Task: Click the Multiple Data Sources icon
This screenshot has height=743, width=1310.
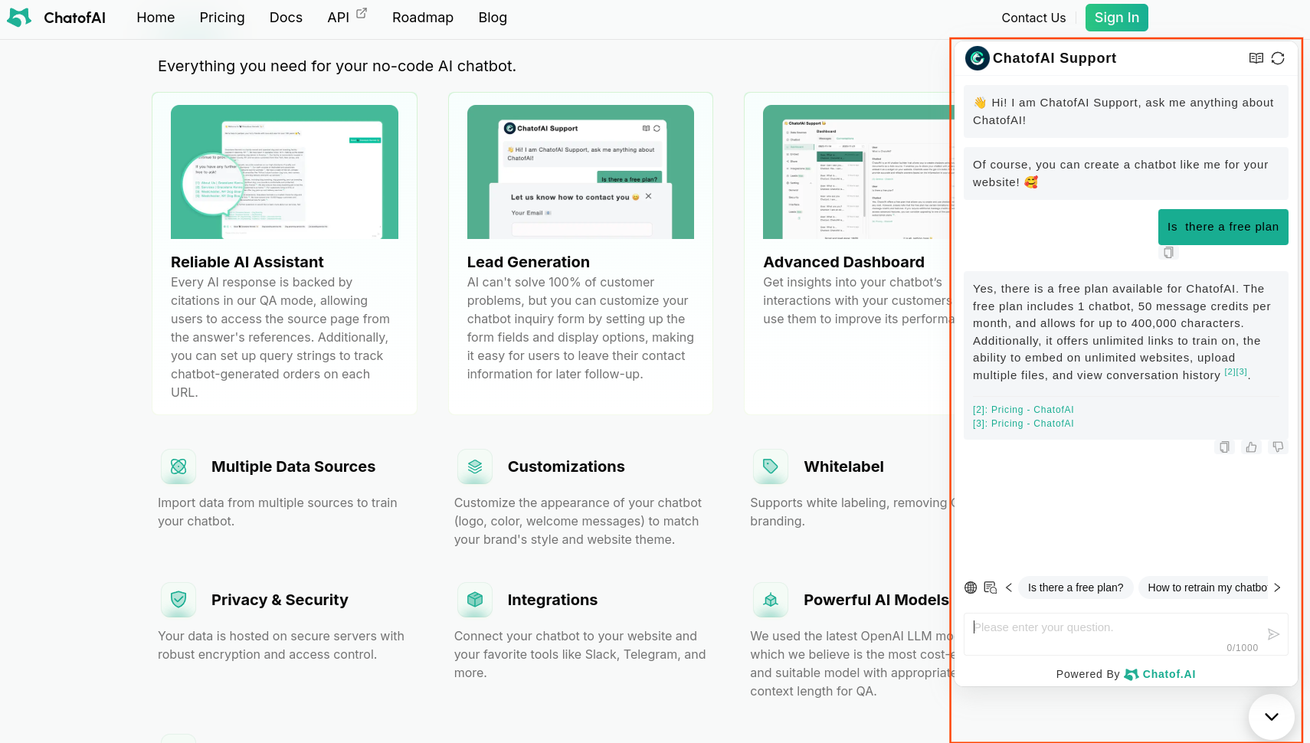Action: tap(178, 466)
